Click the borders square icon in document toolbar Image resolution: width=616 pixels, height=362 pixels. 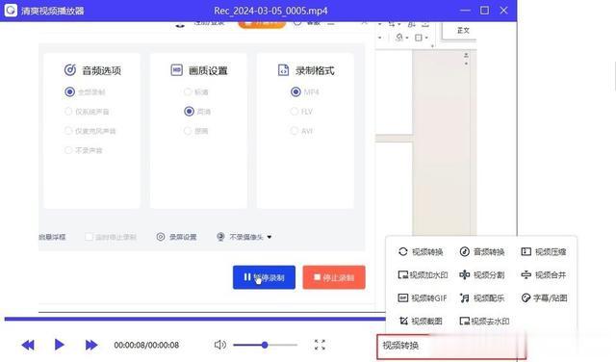419,38
